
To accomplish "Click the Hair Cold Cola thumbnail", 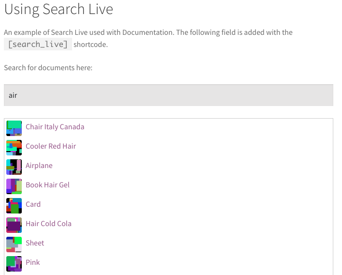I will tap(14, 225).
